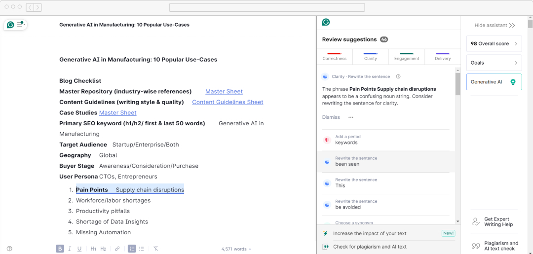Screen dimensions: 533x254
Task: Dismiss the clarity suggestion
Action: click(331, 117)
